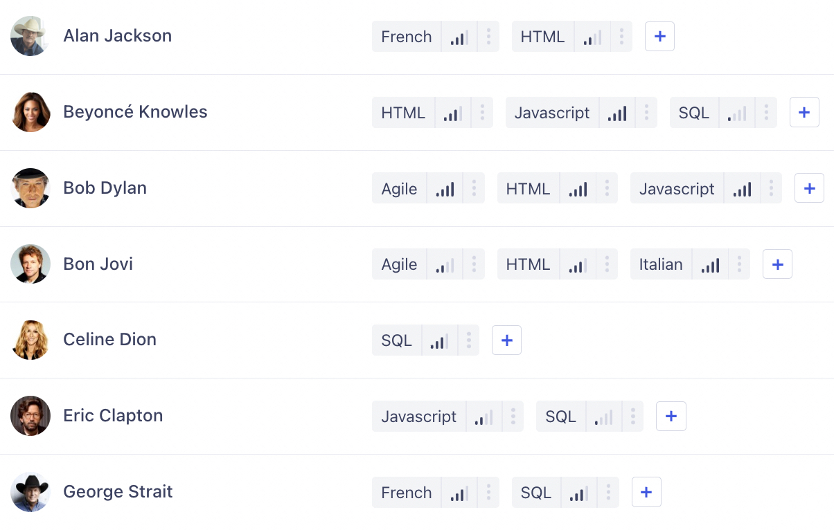Open Eric Clapton's profile name

click(x=113, y=416)
